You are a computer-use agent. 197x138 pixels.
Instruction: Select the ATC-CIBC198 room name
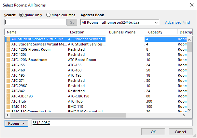tap(22, 96)
